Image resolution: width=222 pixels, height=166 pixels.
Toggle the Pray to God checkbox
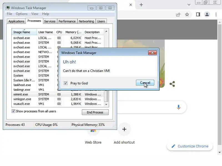[65, 83]
